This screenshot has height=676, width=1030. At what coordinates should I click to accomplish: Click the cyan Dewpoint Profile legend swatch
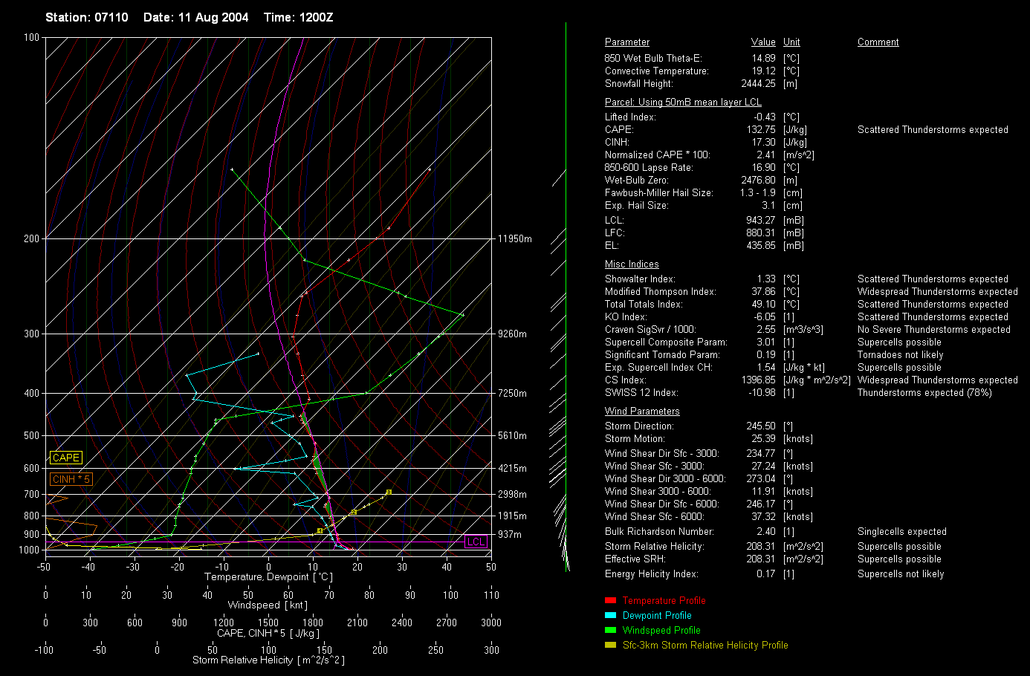pos(610,615)
